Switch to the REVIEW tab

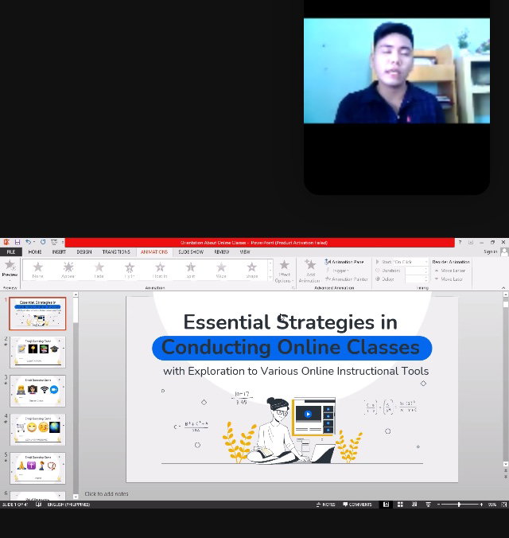tap(222, 251)
